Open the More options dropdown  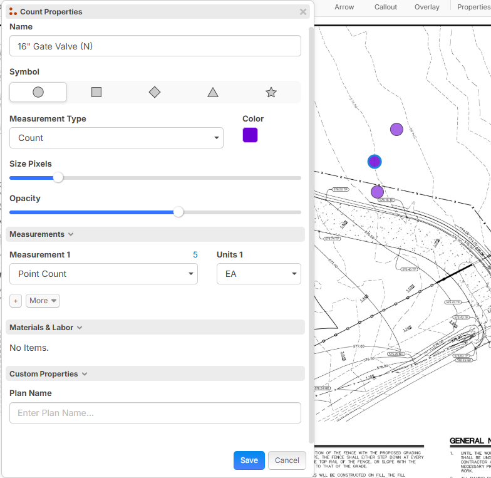(x=43, y=301)
